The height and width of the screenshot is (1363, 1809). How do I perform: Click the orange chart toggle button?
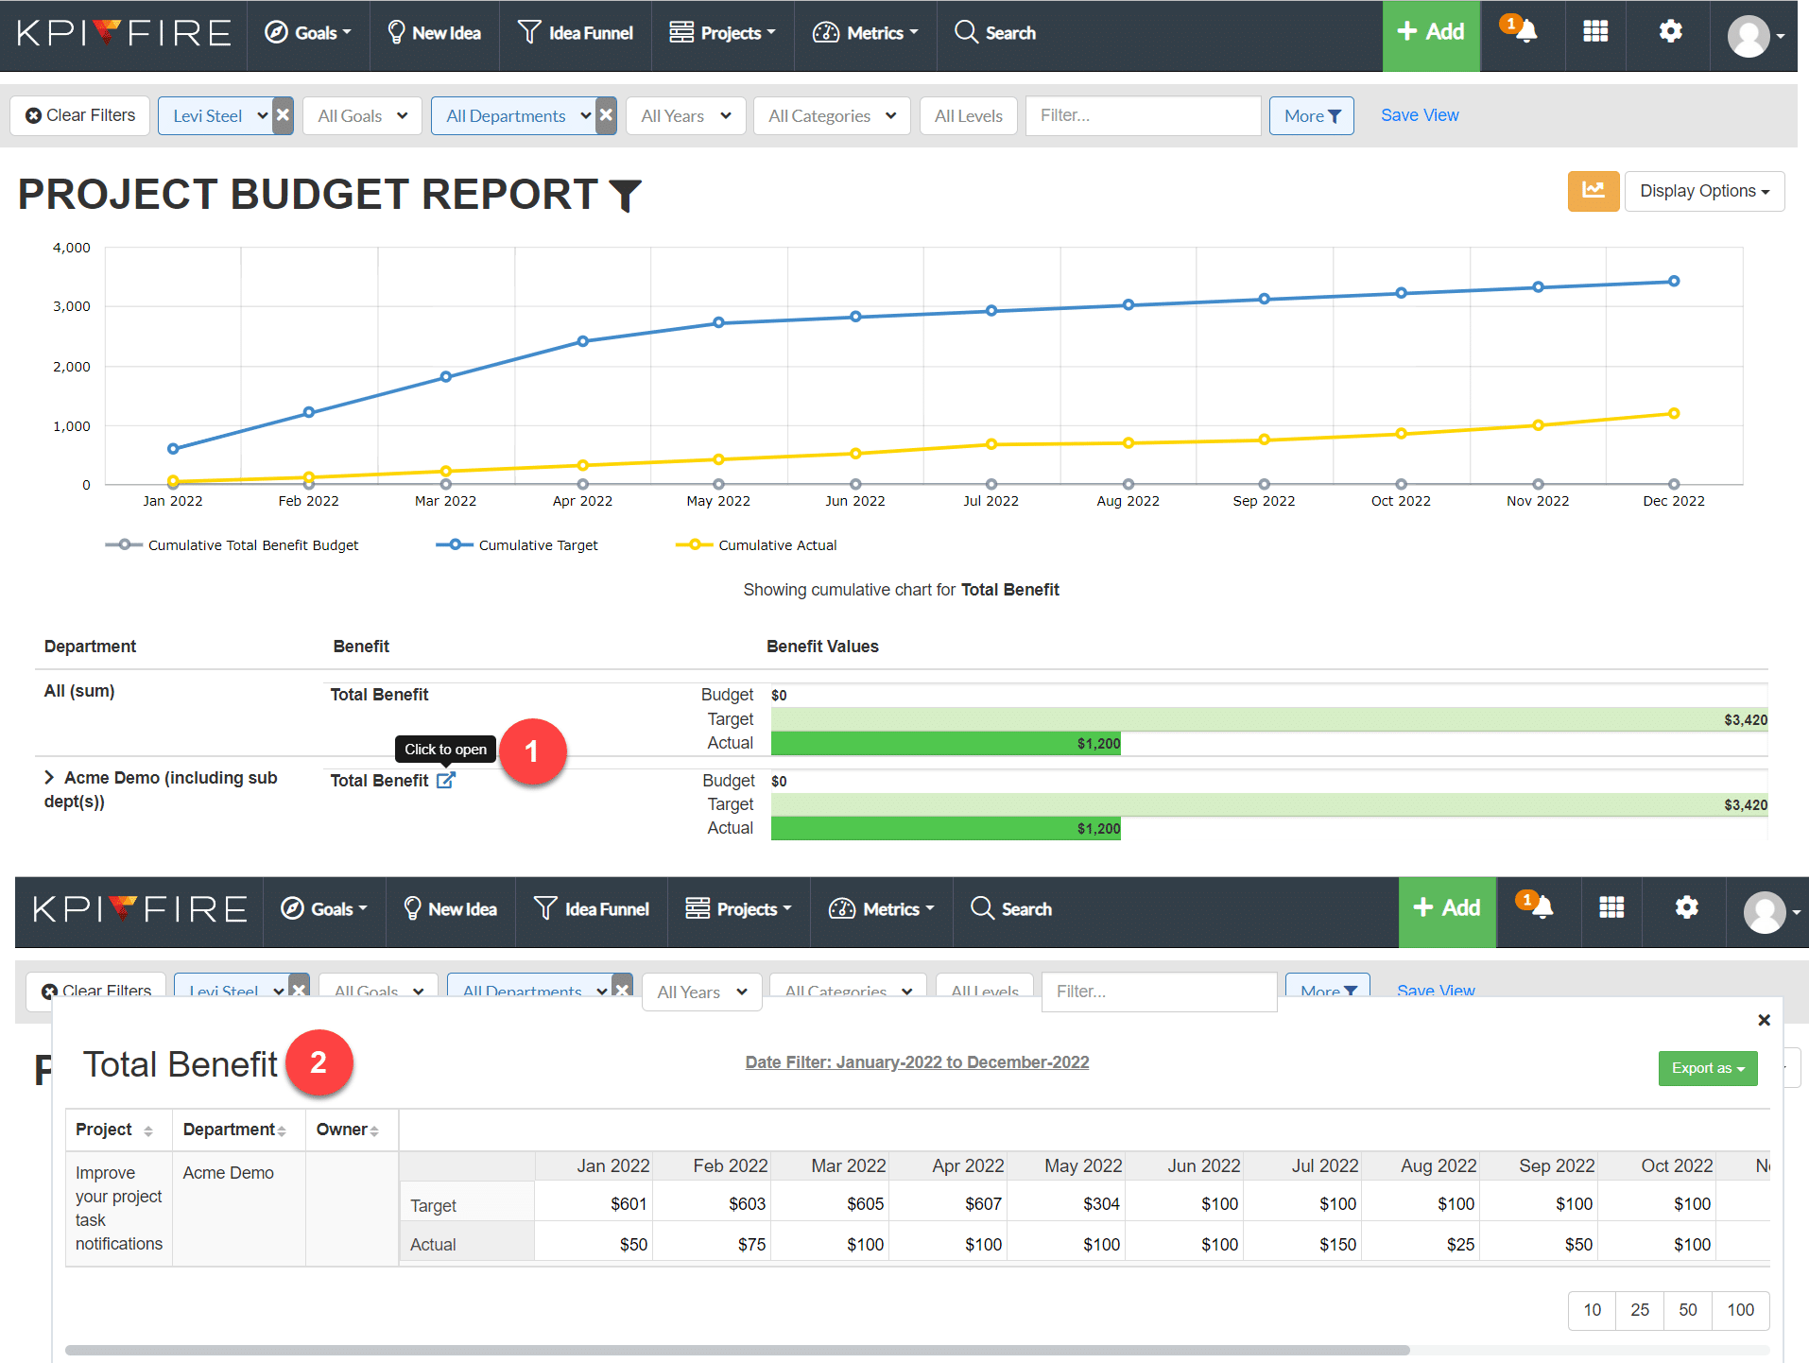click(1594, 191)
